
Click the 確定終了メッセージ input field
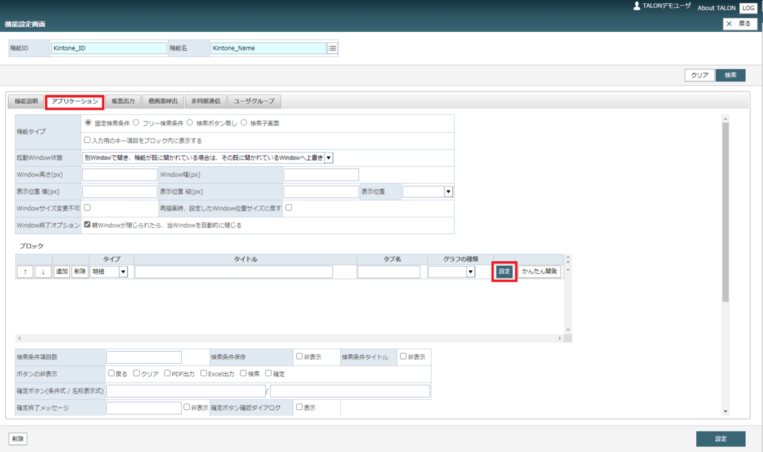[x=144, y=407]
